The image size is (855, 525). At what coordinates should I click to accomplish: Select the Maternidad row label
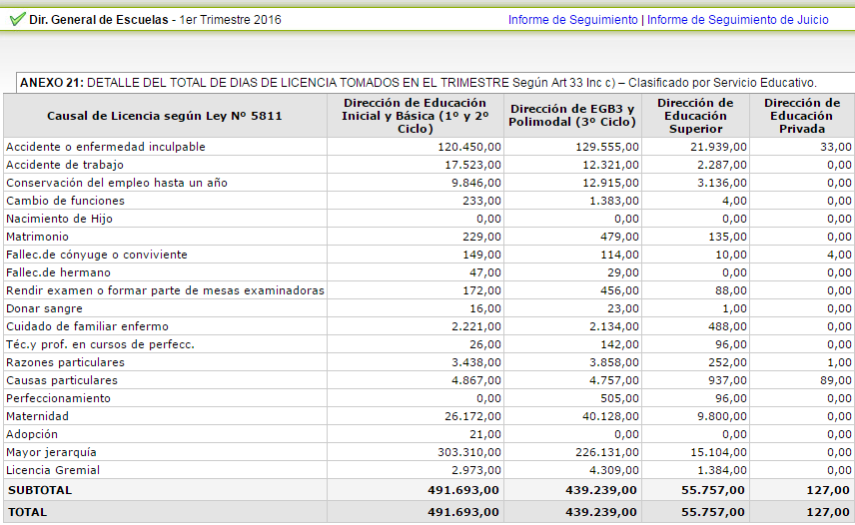pos(37,416)
